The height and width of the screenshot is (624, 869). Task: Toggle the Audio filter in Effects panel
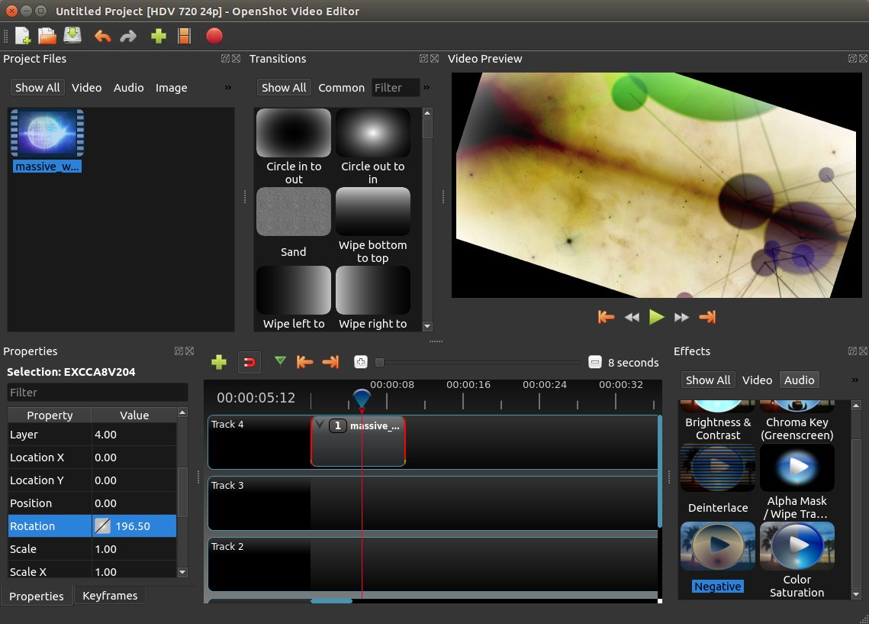click(799, 380)
